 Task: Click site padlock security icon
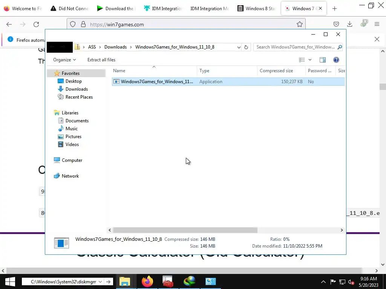pyautogui.click(x=83, y=24)
